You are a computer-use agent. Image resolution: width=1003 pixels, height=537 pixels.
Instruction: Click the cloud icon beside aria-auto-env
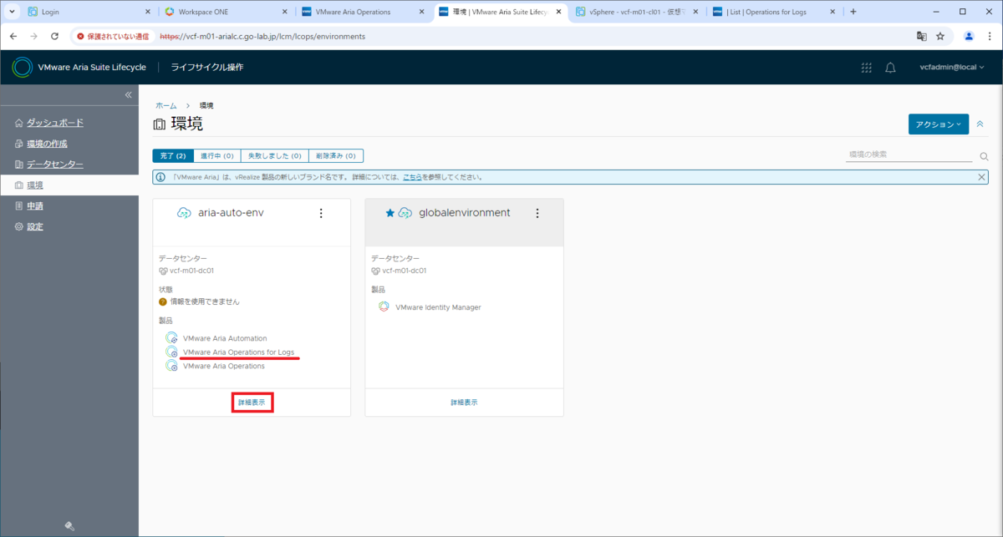185,213
